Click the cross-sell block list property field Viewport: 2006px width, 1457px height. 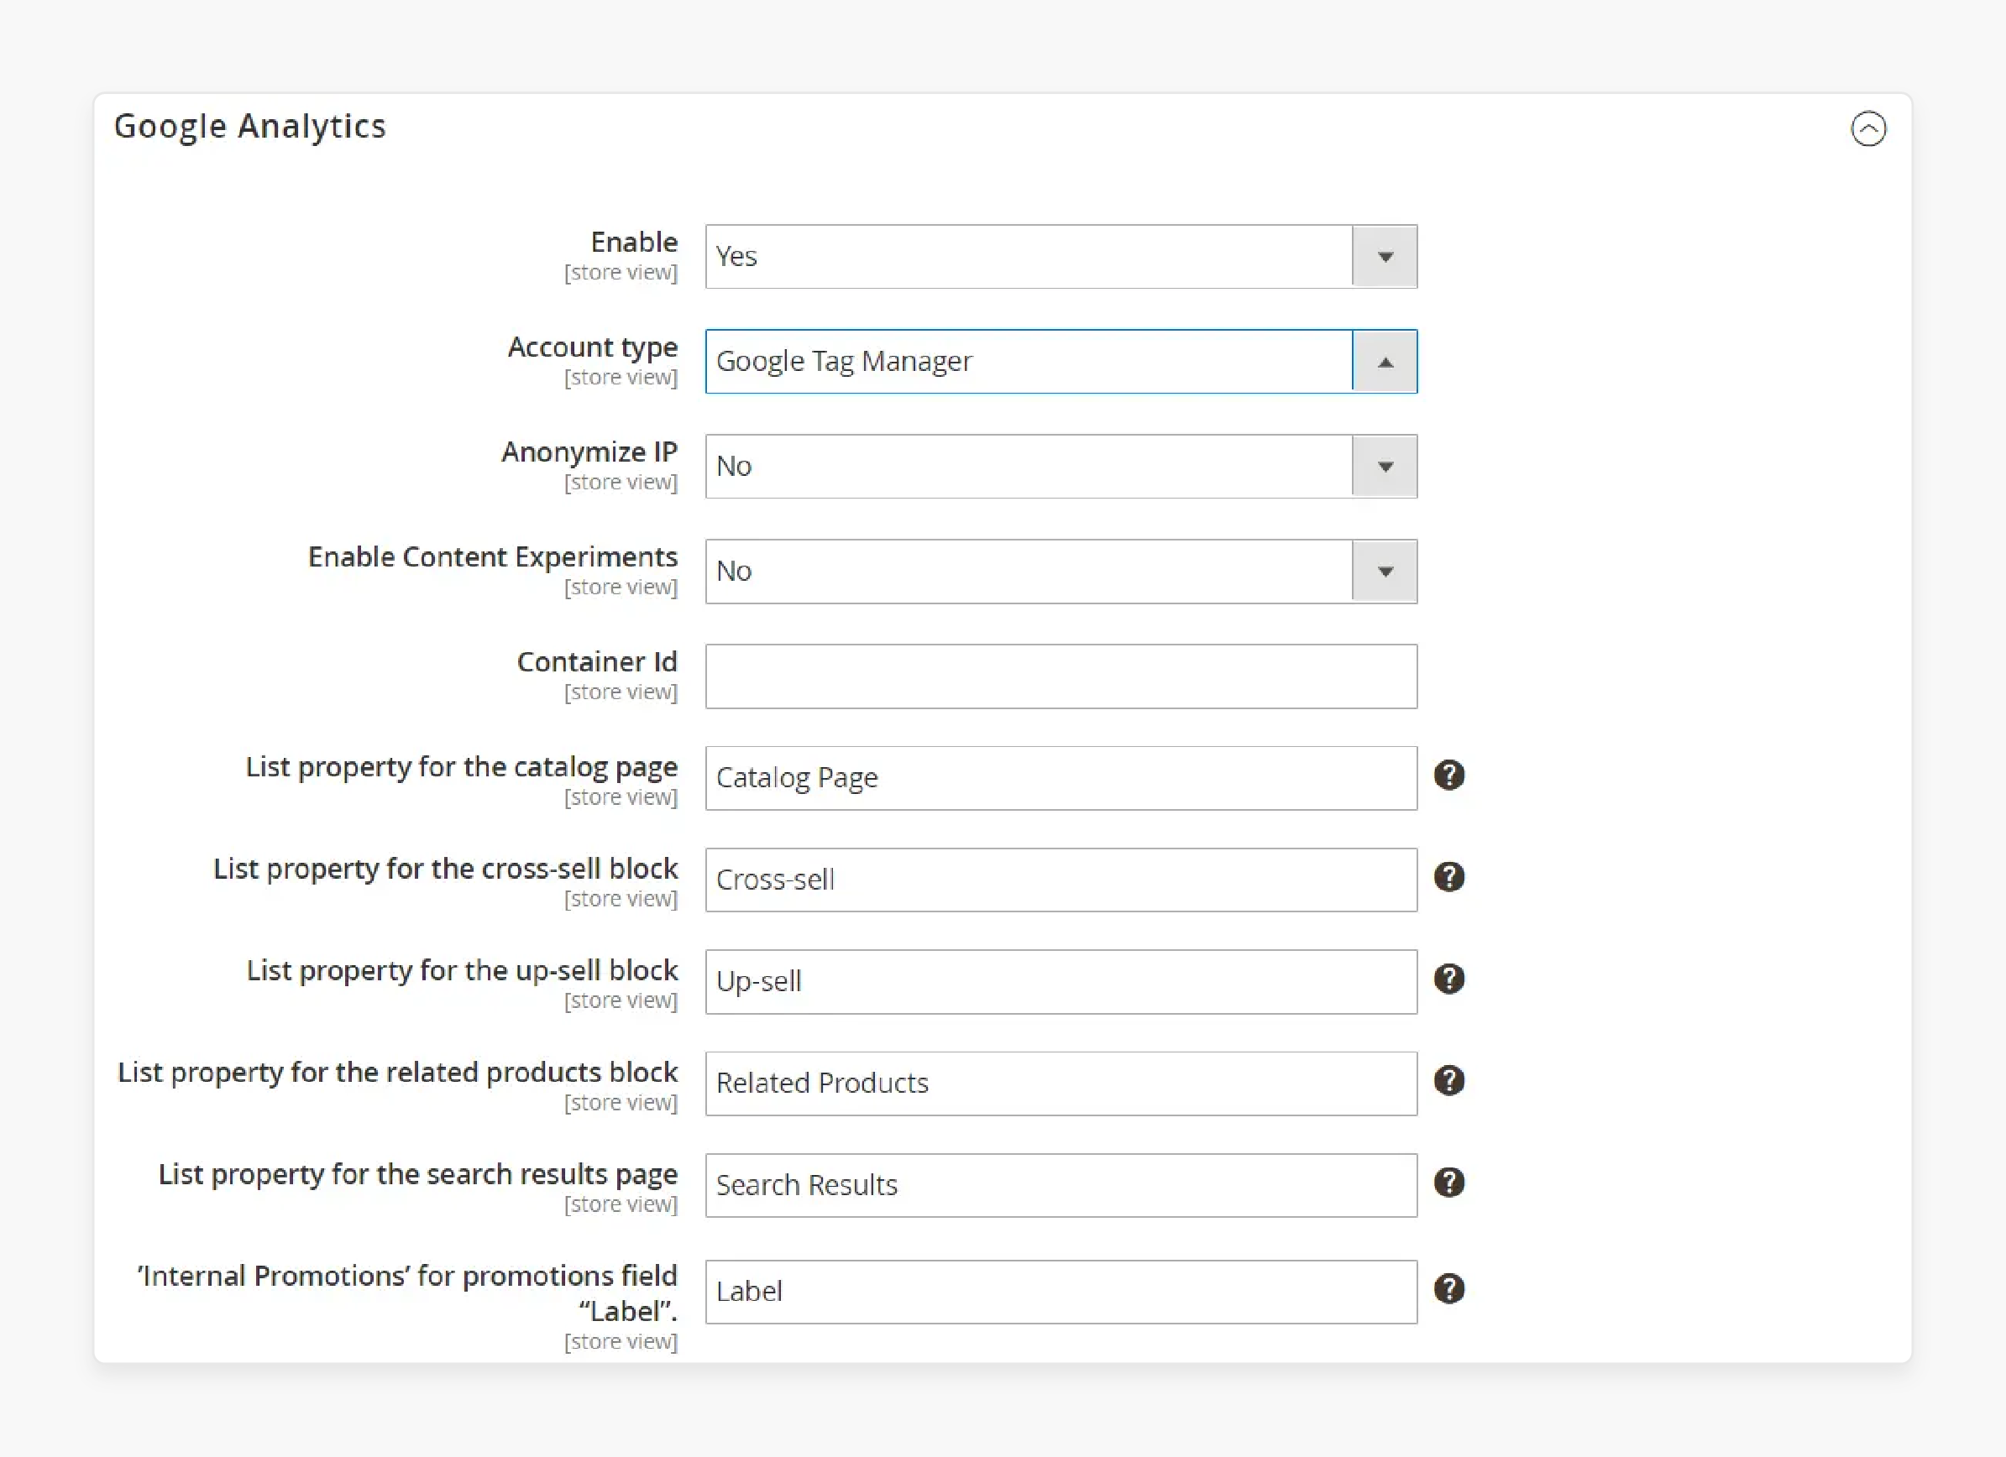pos(1061,880)
